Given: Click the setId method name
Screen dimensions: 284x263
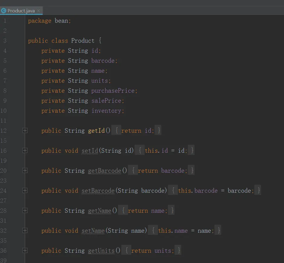Looking at the screenshot, I should click(90, 151).
